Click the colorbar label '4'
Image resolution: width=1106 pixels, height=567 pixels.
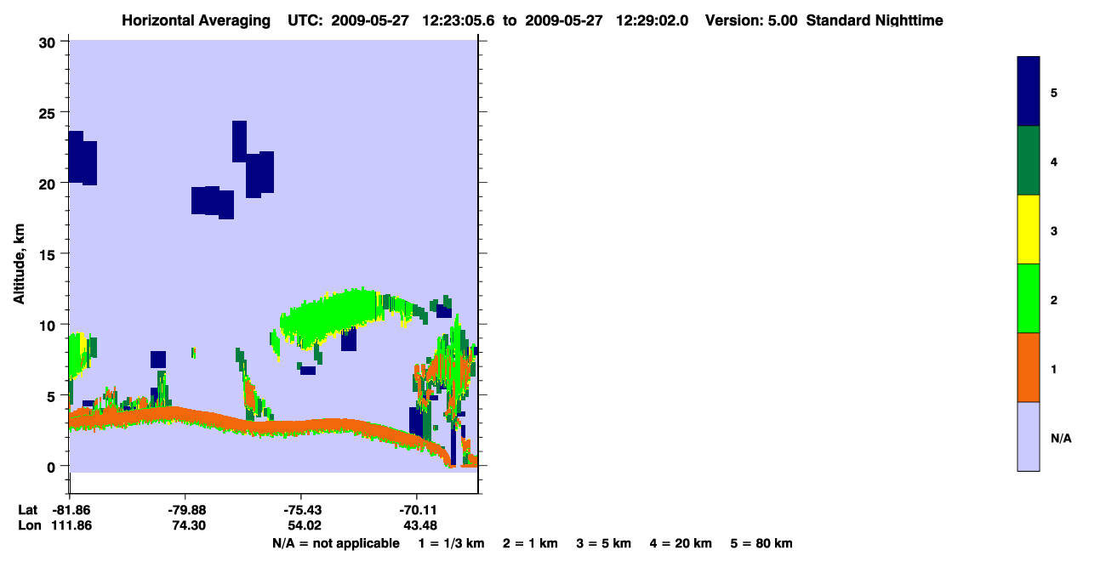click(x=1054, y=161)
